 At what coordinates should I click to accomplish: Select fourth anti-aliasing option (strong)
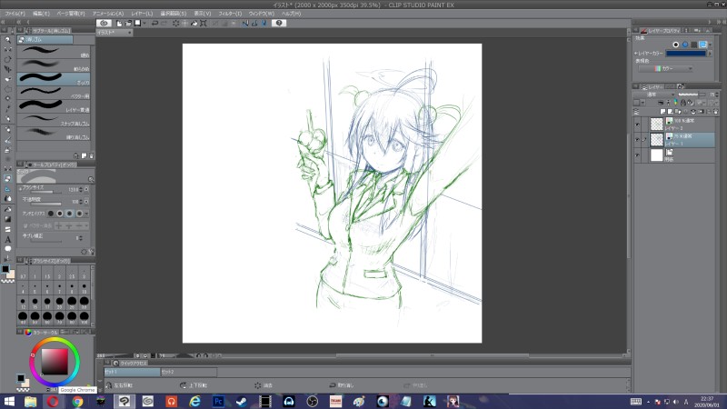pos(79,214)
